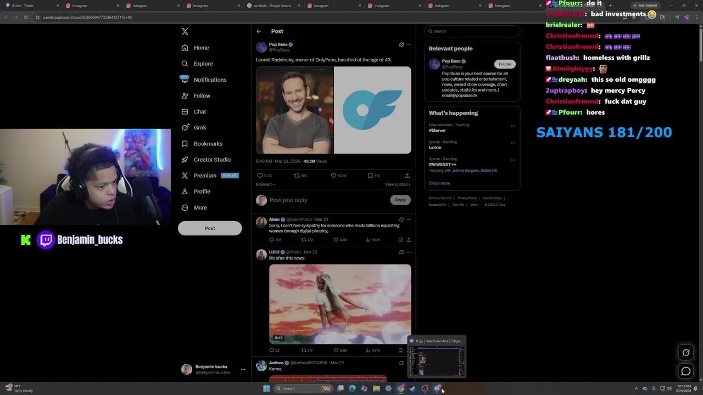Go to Home in the X sidebar
Image resolution: width=703 pixels, height=395 pixels.
point(196,48)
